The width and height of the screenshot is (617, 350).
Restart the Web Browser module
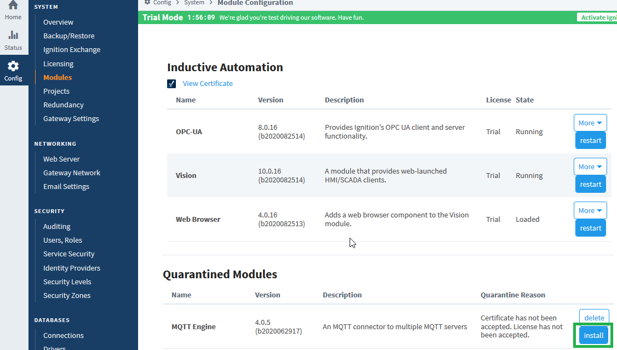590,228
